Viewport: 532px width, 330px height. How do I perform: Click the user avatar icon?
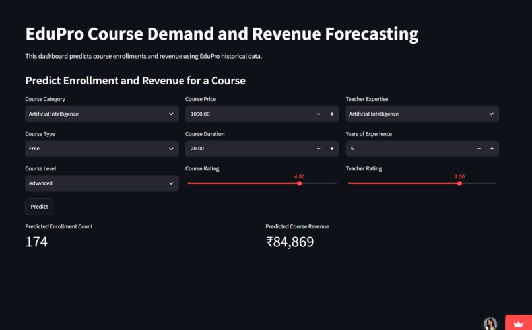click(x=490, y=323)
